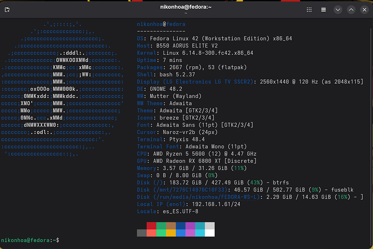
Task: Click the CPU line 'AMD Ryzen 5 5600'
Action: pos(197,154)
